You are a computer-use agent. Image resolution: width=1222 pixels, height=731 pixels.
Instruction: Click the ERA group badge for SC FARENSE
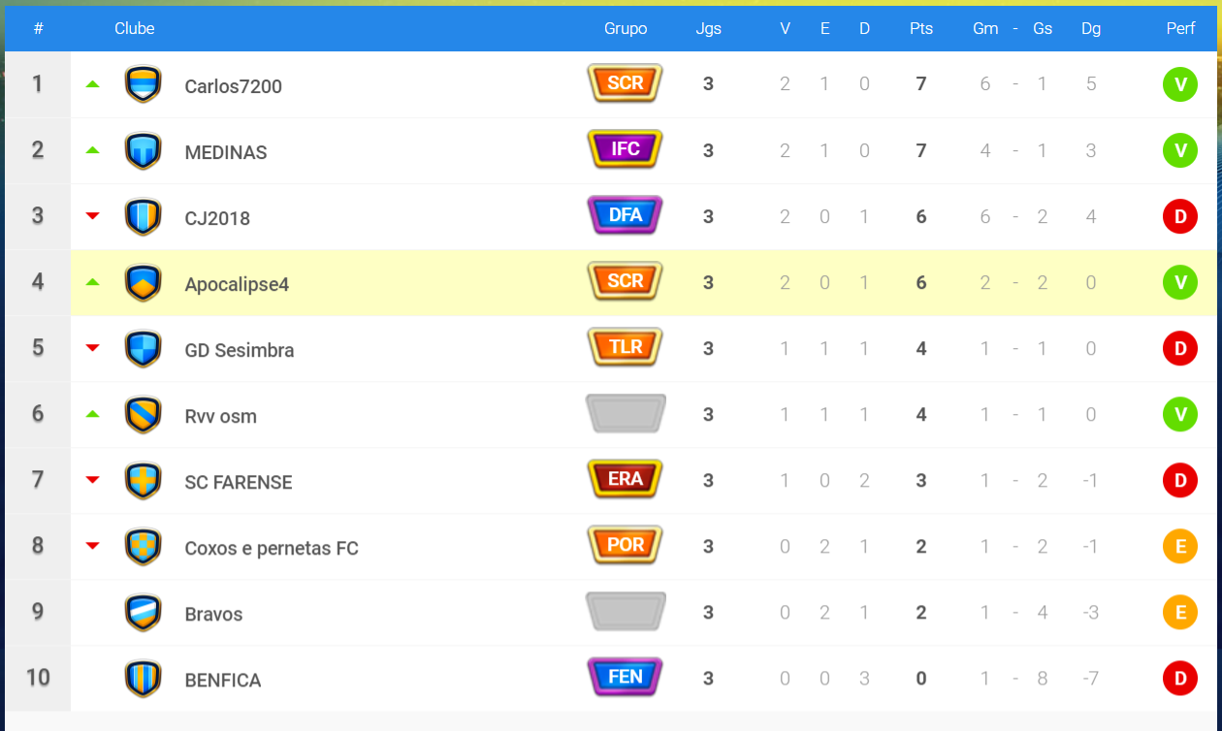pyautogui.click(x=626, y=479)
